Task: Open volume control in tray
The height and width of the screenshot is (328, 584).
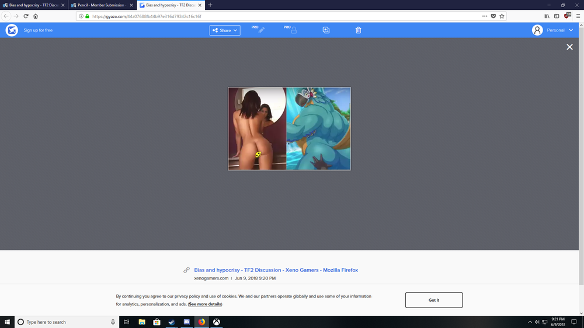Action: 537,322
